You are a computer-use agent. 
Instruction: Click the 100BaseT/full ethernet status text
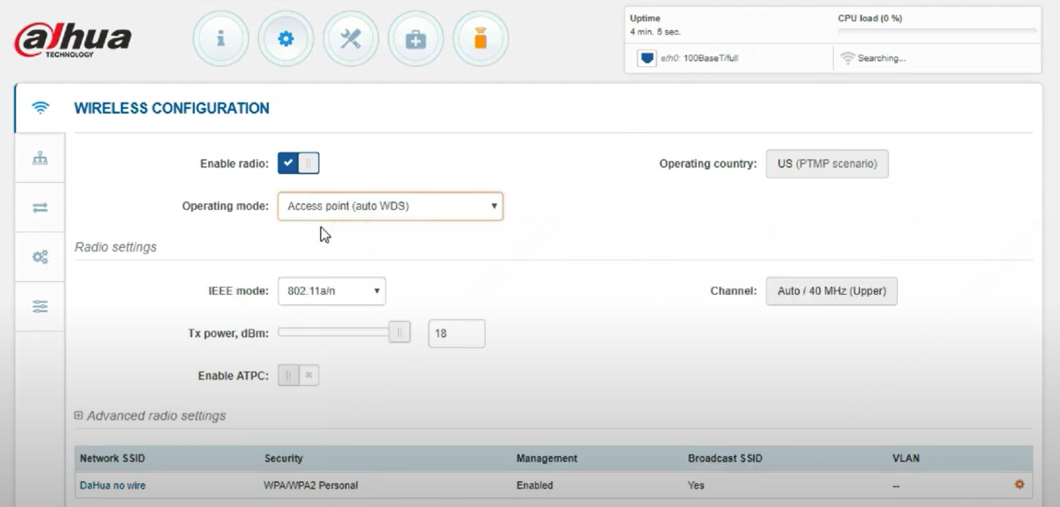(x=711, y=58)
